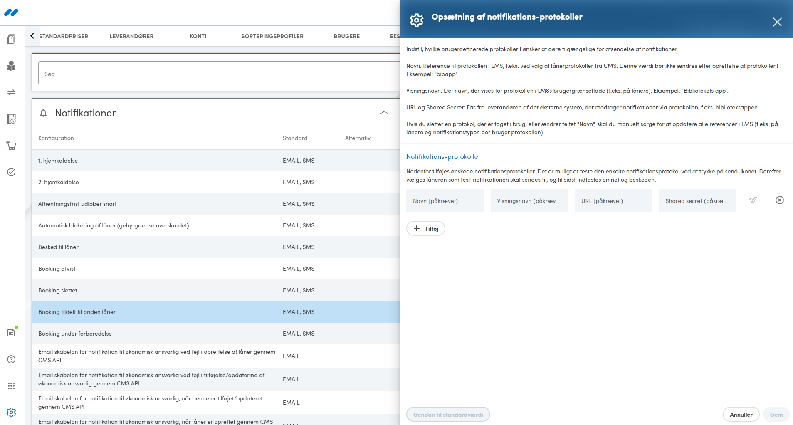Image resolution: width=793 pixels, height=425 pixels.
Task: Click the Alternativ column header
Action: [358, 138]
